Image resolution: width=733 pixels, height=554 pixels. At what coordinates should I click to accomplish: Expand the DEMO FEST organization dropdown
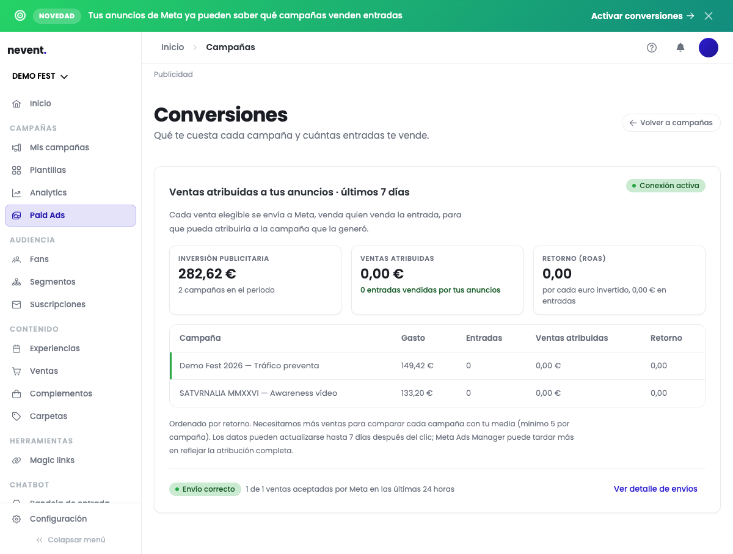(x=40, y=76)
